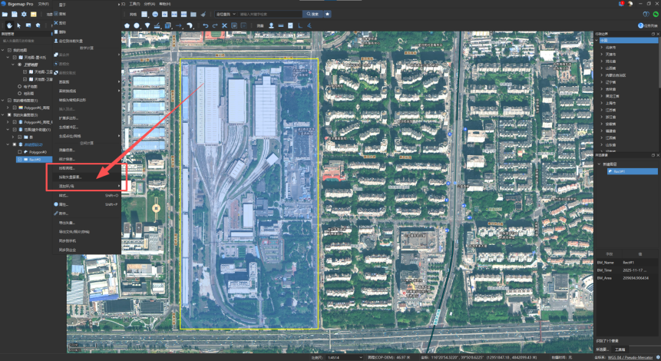This screenshot has height=361, width=661.
Task: Collapse the 新建图层 node in selection panel
Action: pyautogui.click(x=599, y=164)
